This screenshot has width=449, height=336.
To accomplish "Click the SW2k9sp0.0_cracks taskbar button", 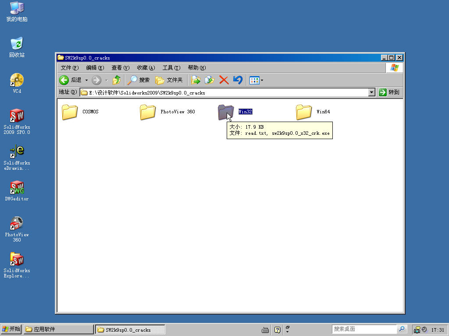I will click(130, 329).
